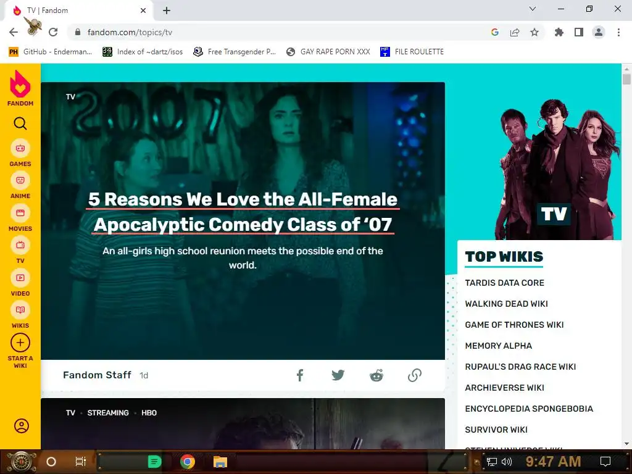Open SURVIVOR WIKI link
Screen dimensions: 632x474
pyautogui.click(x=496, y=430)
